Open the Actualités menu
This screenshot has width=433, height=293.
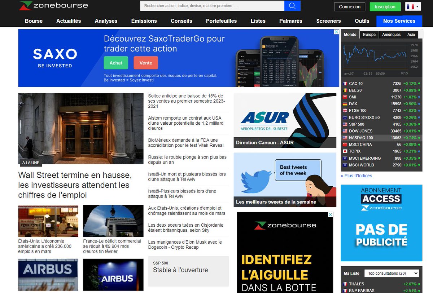(69, 21)
